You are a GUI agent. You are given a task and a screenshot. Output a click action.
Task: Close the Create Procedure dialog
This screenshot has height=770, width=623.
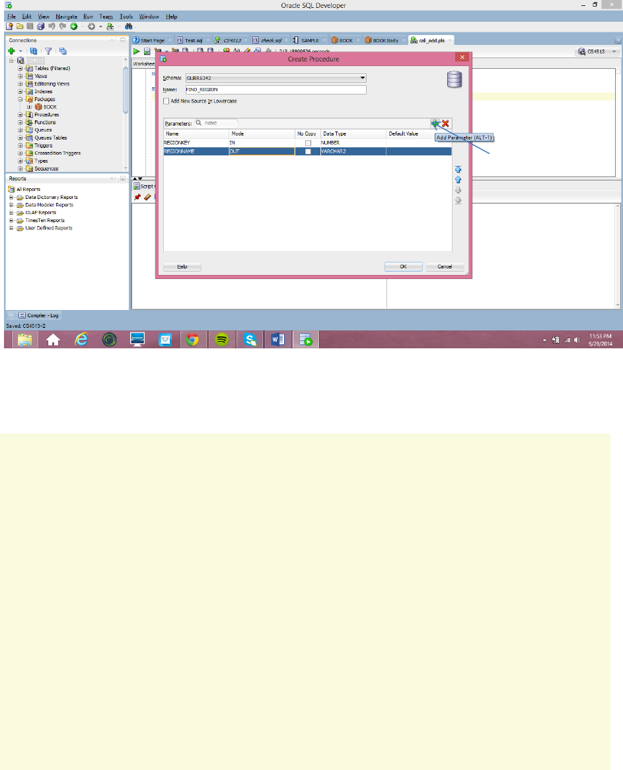[x=462, y=58]
